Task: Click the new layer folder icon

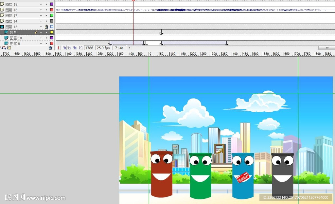Action: tap(9, 48)
